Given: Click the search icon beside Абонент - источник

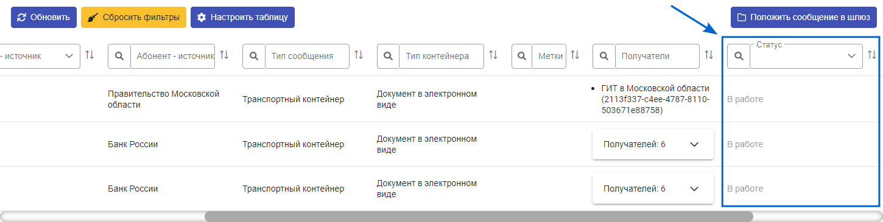Looking at the screenshot, I should click(x=119, y=56).
